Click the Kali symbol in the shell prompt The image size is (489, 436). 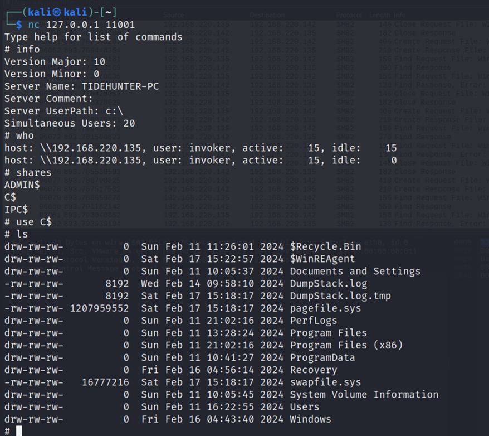click(x=57, y=12)
